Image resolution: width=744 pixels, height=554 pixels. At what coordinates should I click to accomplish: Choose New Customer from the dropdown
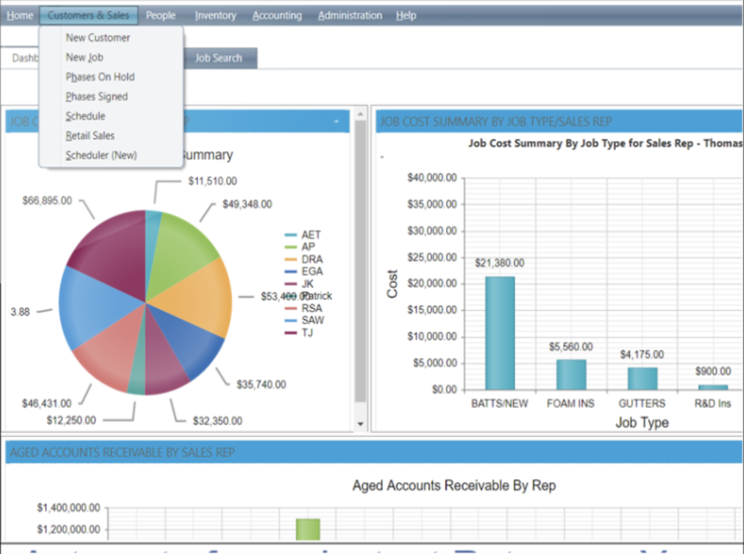(98, 38)
